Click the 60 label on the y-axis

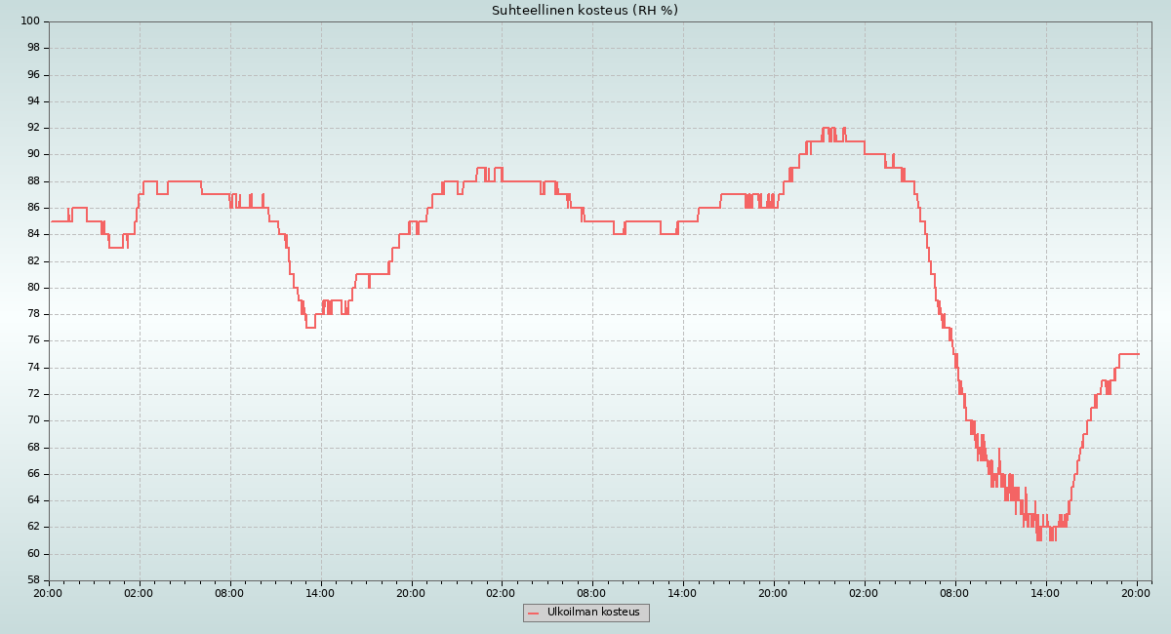(x=32, y=554)
